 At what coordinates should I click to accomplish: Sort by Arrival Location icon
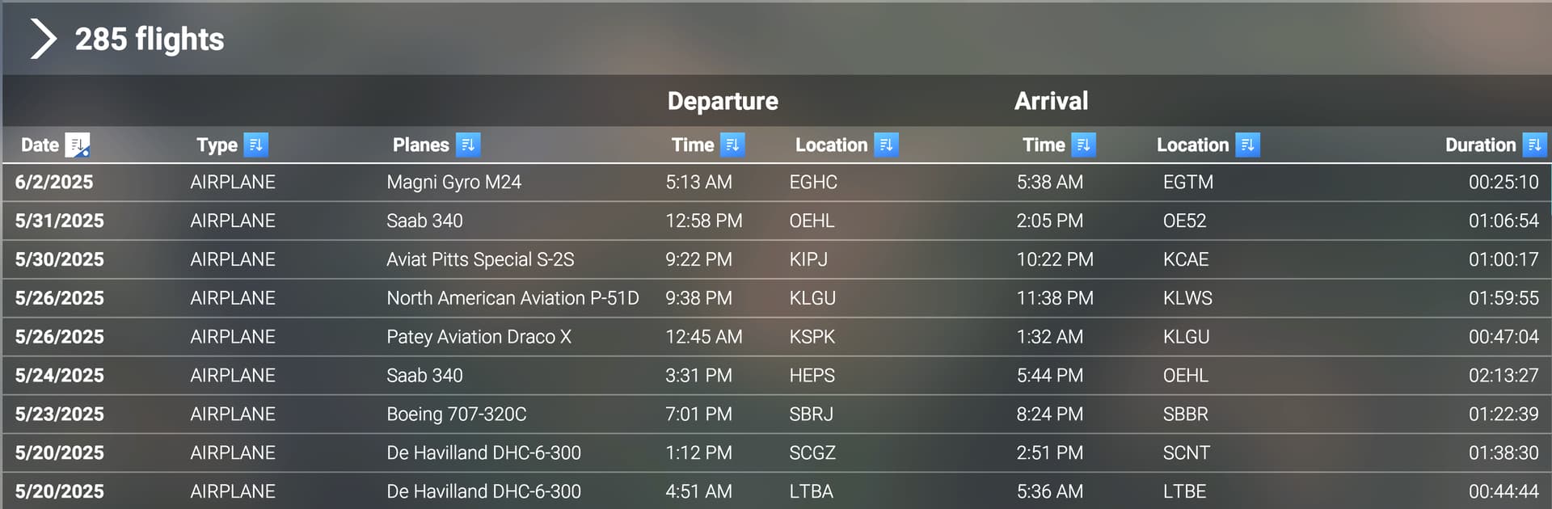pyautogui.click(x=1247, y=145)
